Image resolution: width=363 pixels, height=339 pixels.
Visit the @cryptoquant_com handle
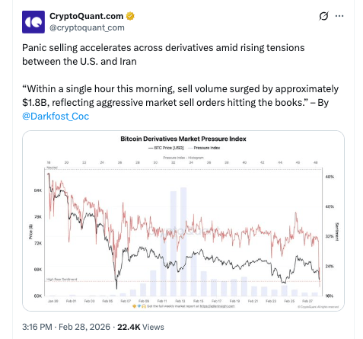point(87,27)
